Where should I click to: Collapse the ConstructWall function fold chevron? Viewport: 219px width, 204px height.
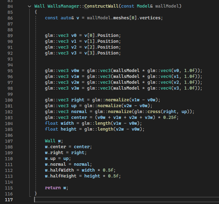[x=29, y=7]
